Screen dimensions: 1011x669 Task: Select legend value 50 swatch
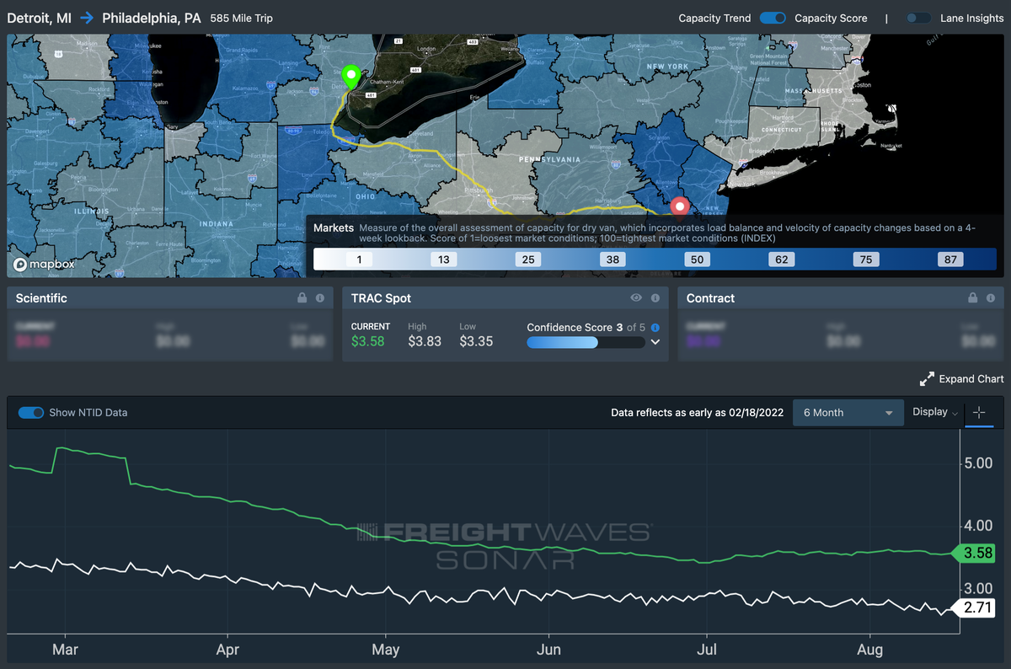(x=697, y=260)
